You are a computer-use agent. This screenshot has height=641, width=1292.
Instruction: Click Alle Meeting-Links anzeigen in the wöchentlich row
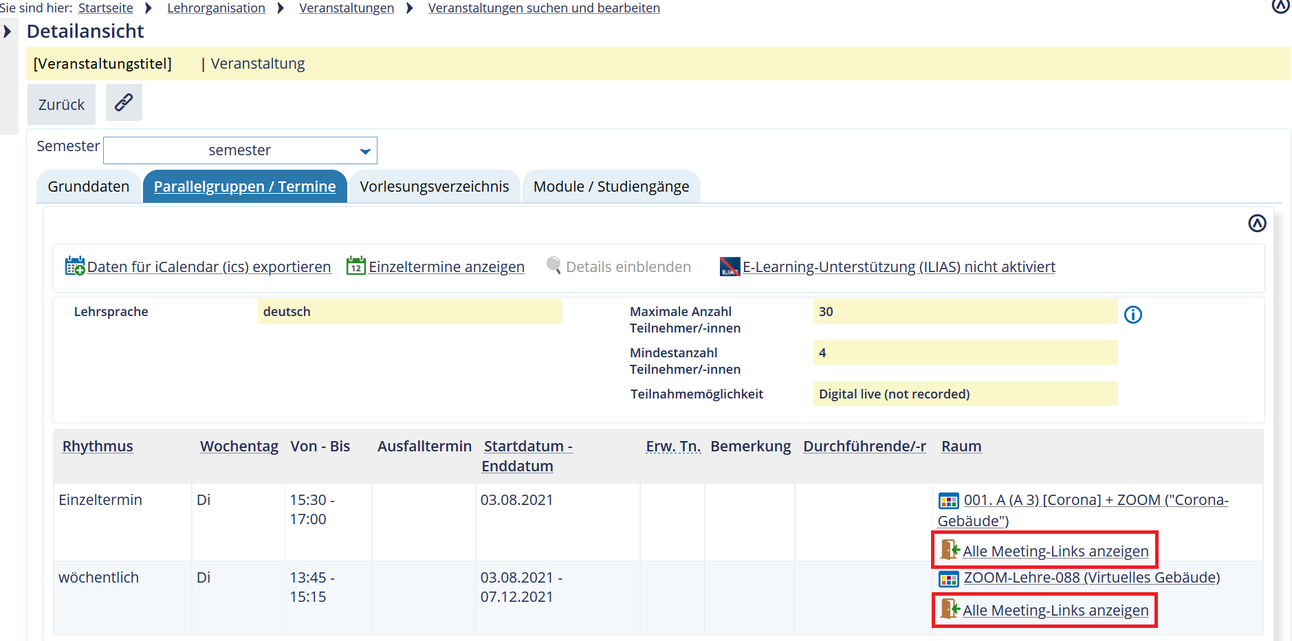tap(1055, 610)
